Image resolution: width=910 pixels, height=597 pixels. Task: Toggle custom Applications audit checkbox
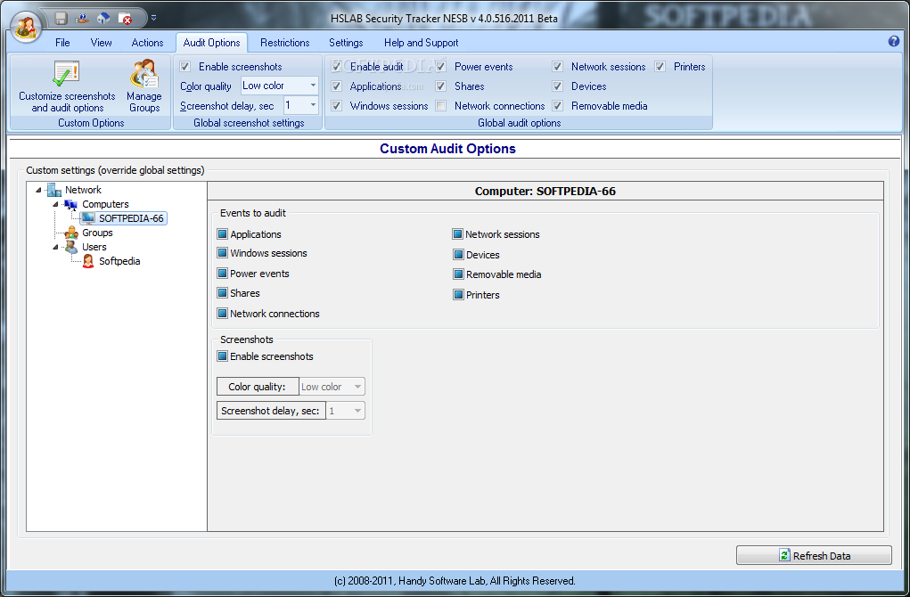(222, 233)
